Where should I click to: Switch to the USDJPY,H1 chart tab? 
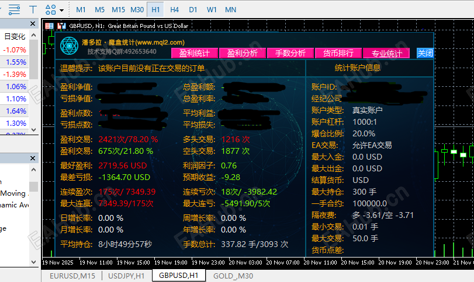point(126,276)
